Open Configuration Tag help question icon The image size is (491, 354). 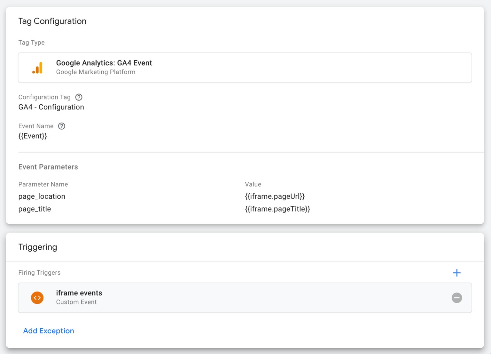coord(79,97)
